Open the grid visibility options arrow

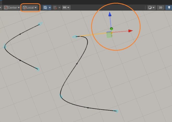click(50, 8)
